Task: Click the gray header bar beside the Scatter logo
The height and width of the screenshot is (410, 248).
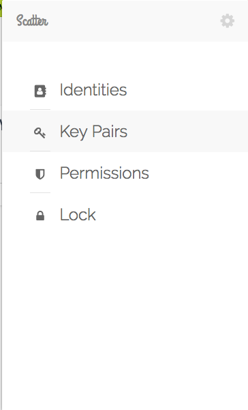Action: pos(131,20)
